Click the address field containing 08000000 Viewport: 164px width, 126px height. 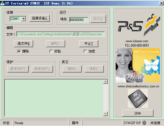pyautogui.click(x=79, y=20)
